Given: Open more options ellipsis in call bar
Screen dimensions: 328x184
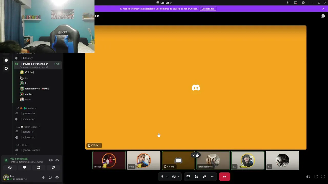Looking at the screenshot, I should (213, 177).
